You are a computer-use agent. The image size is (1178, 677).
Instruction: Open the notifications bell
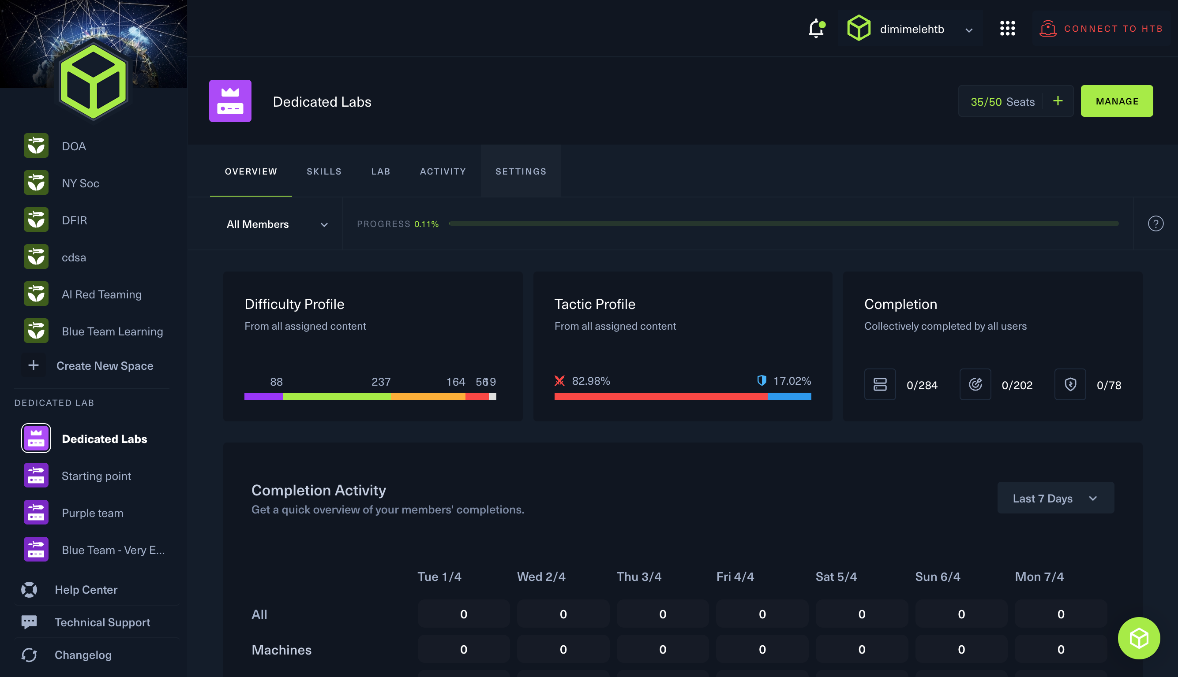point(816,29)
